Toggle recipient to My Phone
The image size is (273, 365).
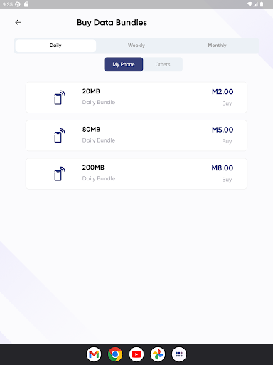point(124,64)
